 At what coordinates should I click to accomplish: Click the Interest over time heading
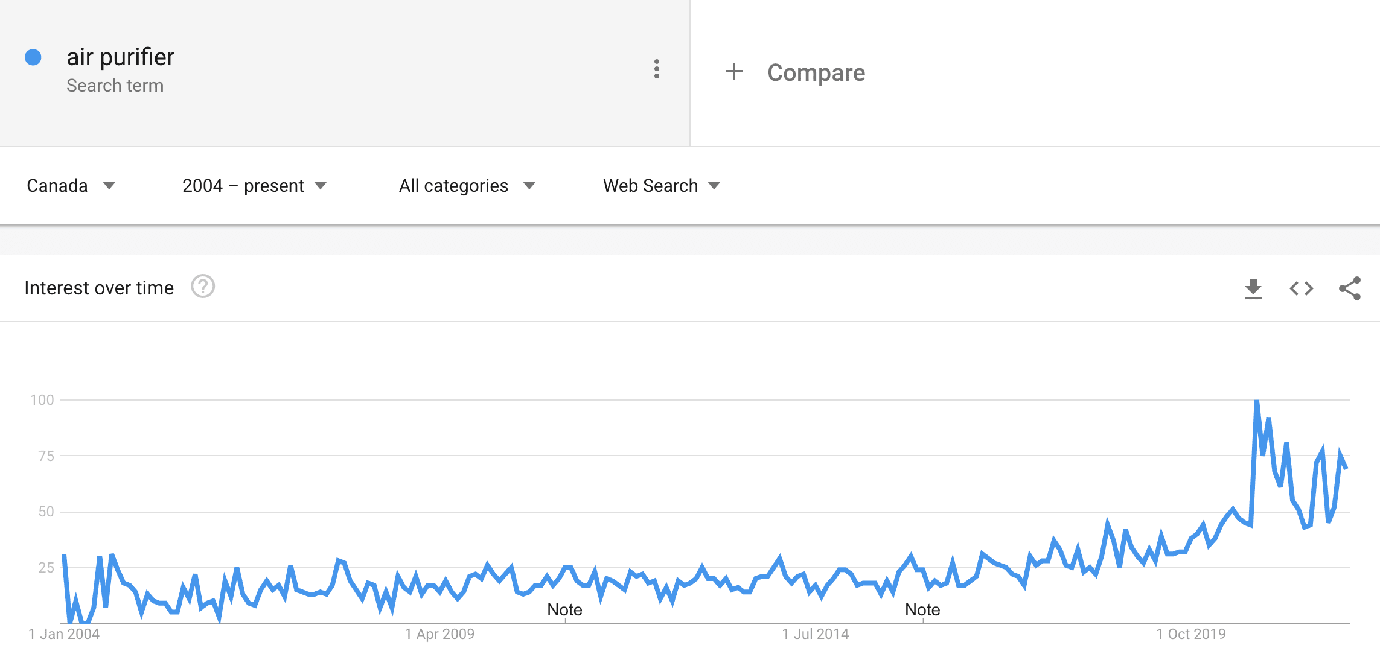(99, 288)
